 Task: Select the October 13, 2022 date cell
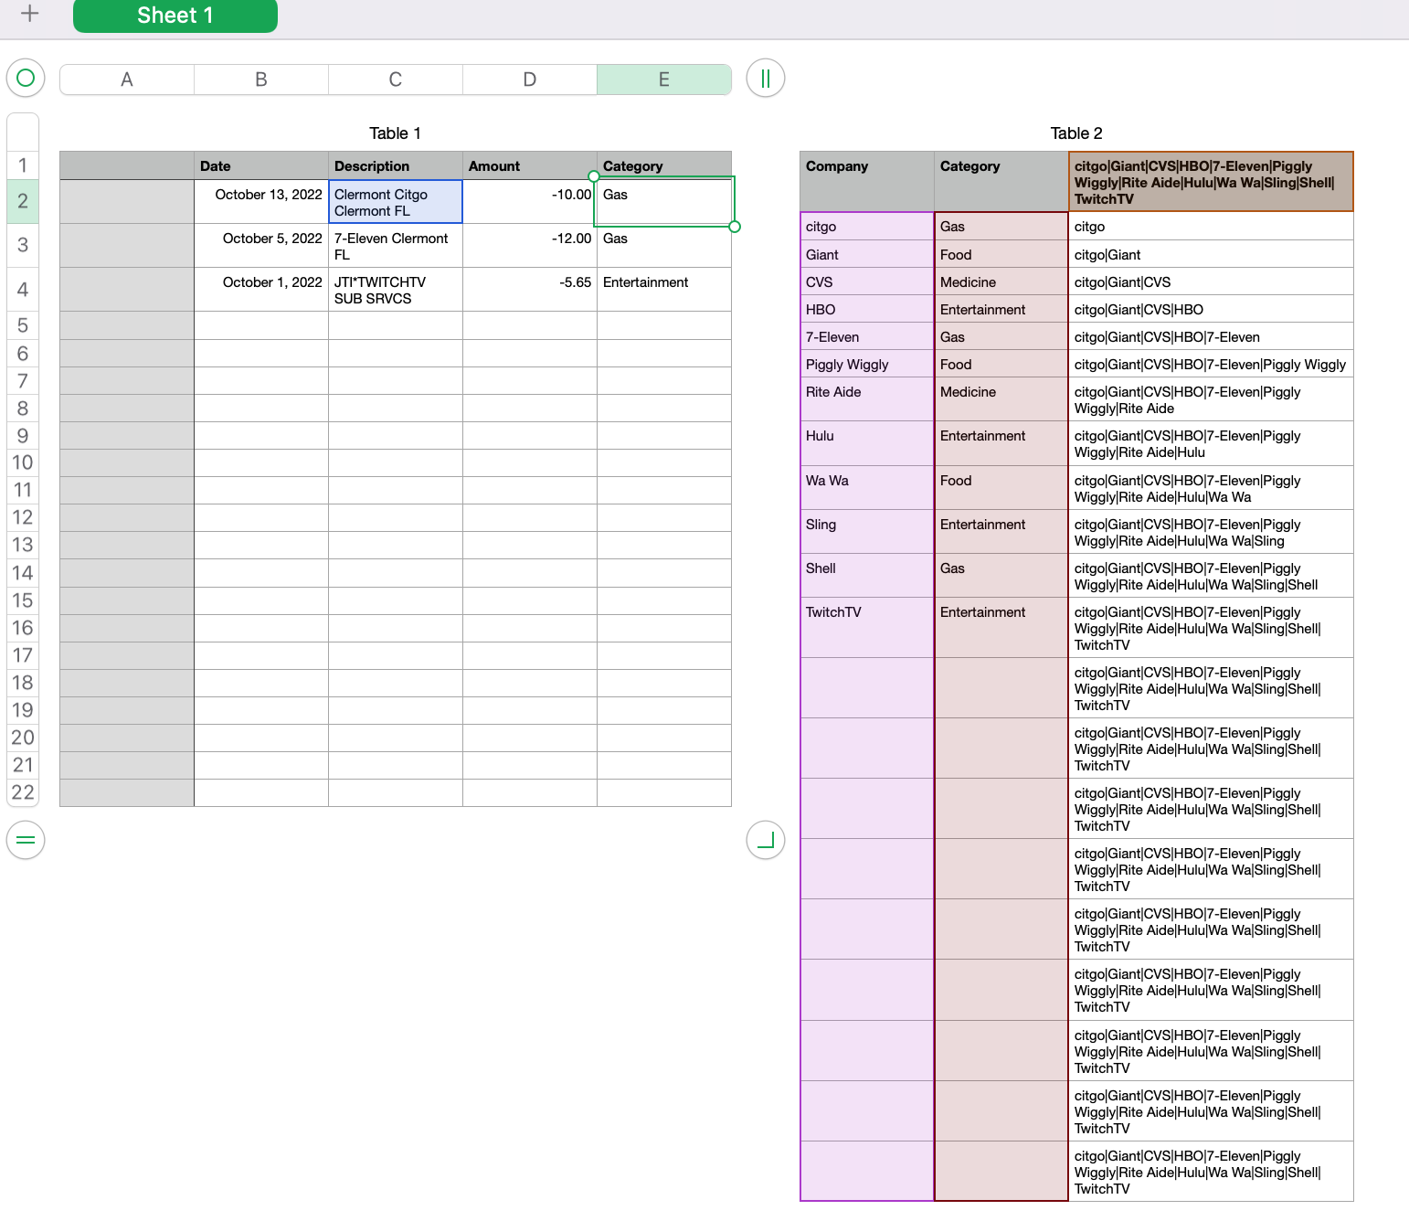tap(261, 201)
